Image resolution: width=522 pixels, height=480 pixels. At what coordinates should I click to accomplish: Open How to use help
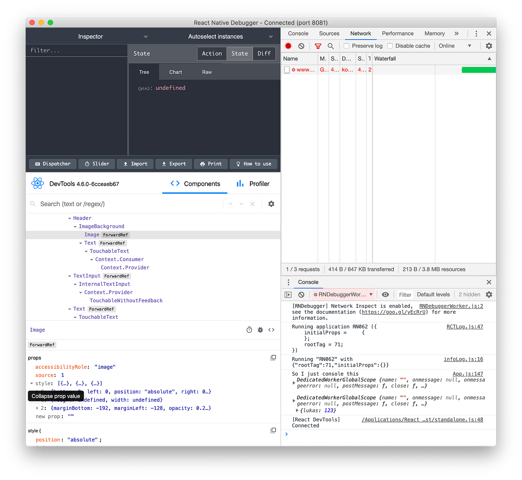tap(254, 164)
